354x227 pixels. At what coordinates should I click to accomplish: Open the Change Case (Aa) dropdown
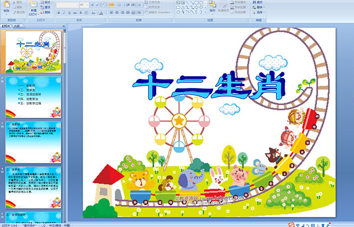tap(94, 13)
